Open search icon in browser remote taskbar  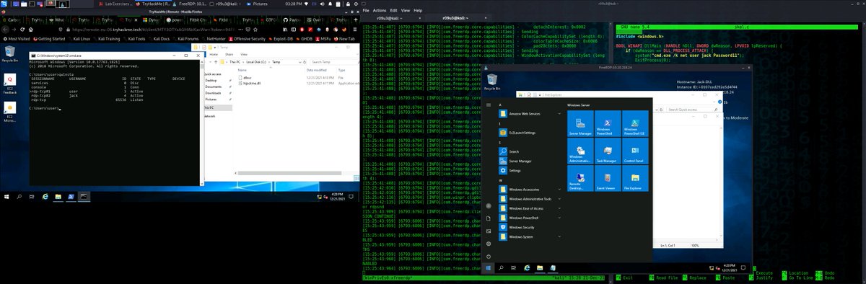point(19,196)
